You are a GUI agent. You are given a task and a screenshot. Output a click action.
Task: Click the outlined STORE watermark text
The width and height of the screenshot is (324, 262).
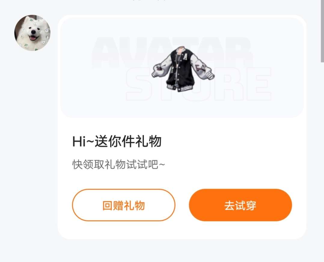[198, 84]
